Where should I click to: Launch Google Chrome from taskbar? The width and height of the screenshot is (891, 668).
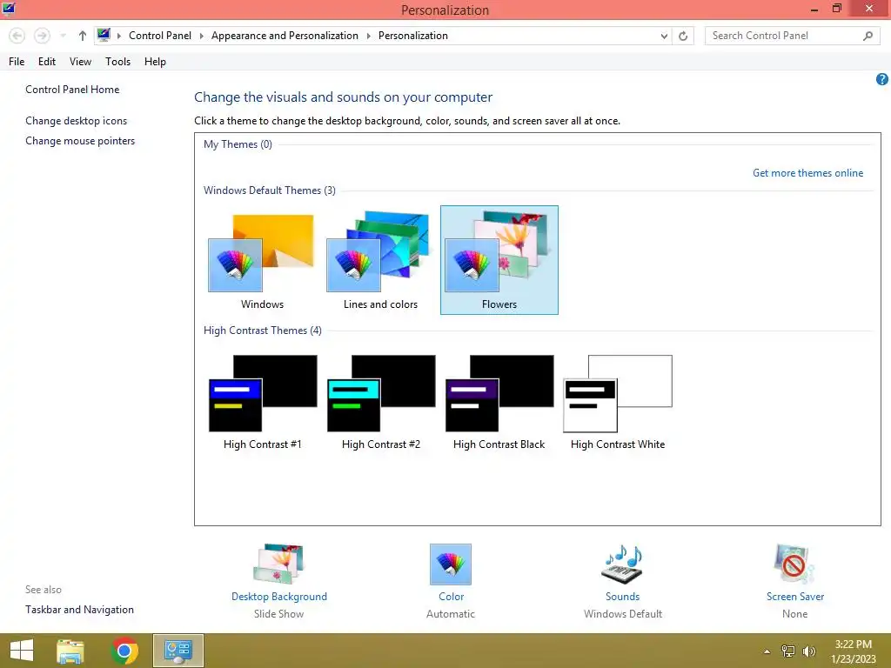[x=124, y=651]
